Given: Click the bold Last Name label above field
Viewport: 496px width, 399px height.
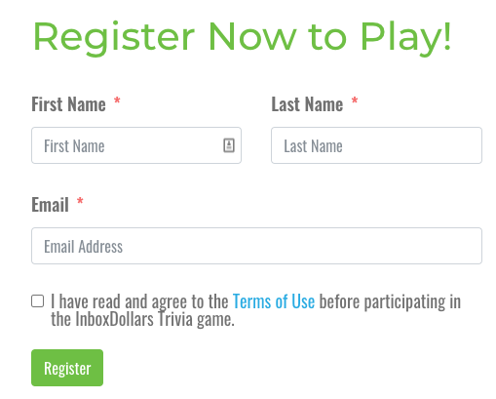Looking at the screenshot, I should click(x=307, y=104).
